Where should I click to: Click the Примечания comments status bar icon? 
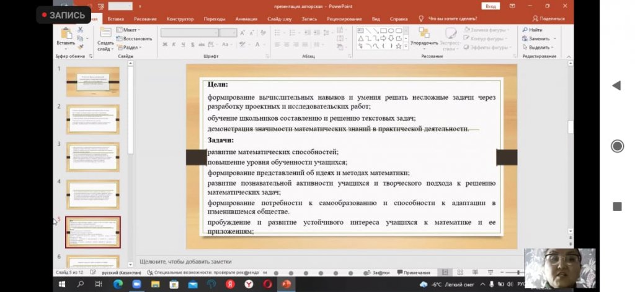[414, 273]
